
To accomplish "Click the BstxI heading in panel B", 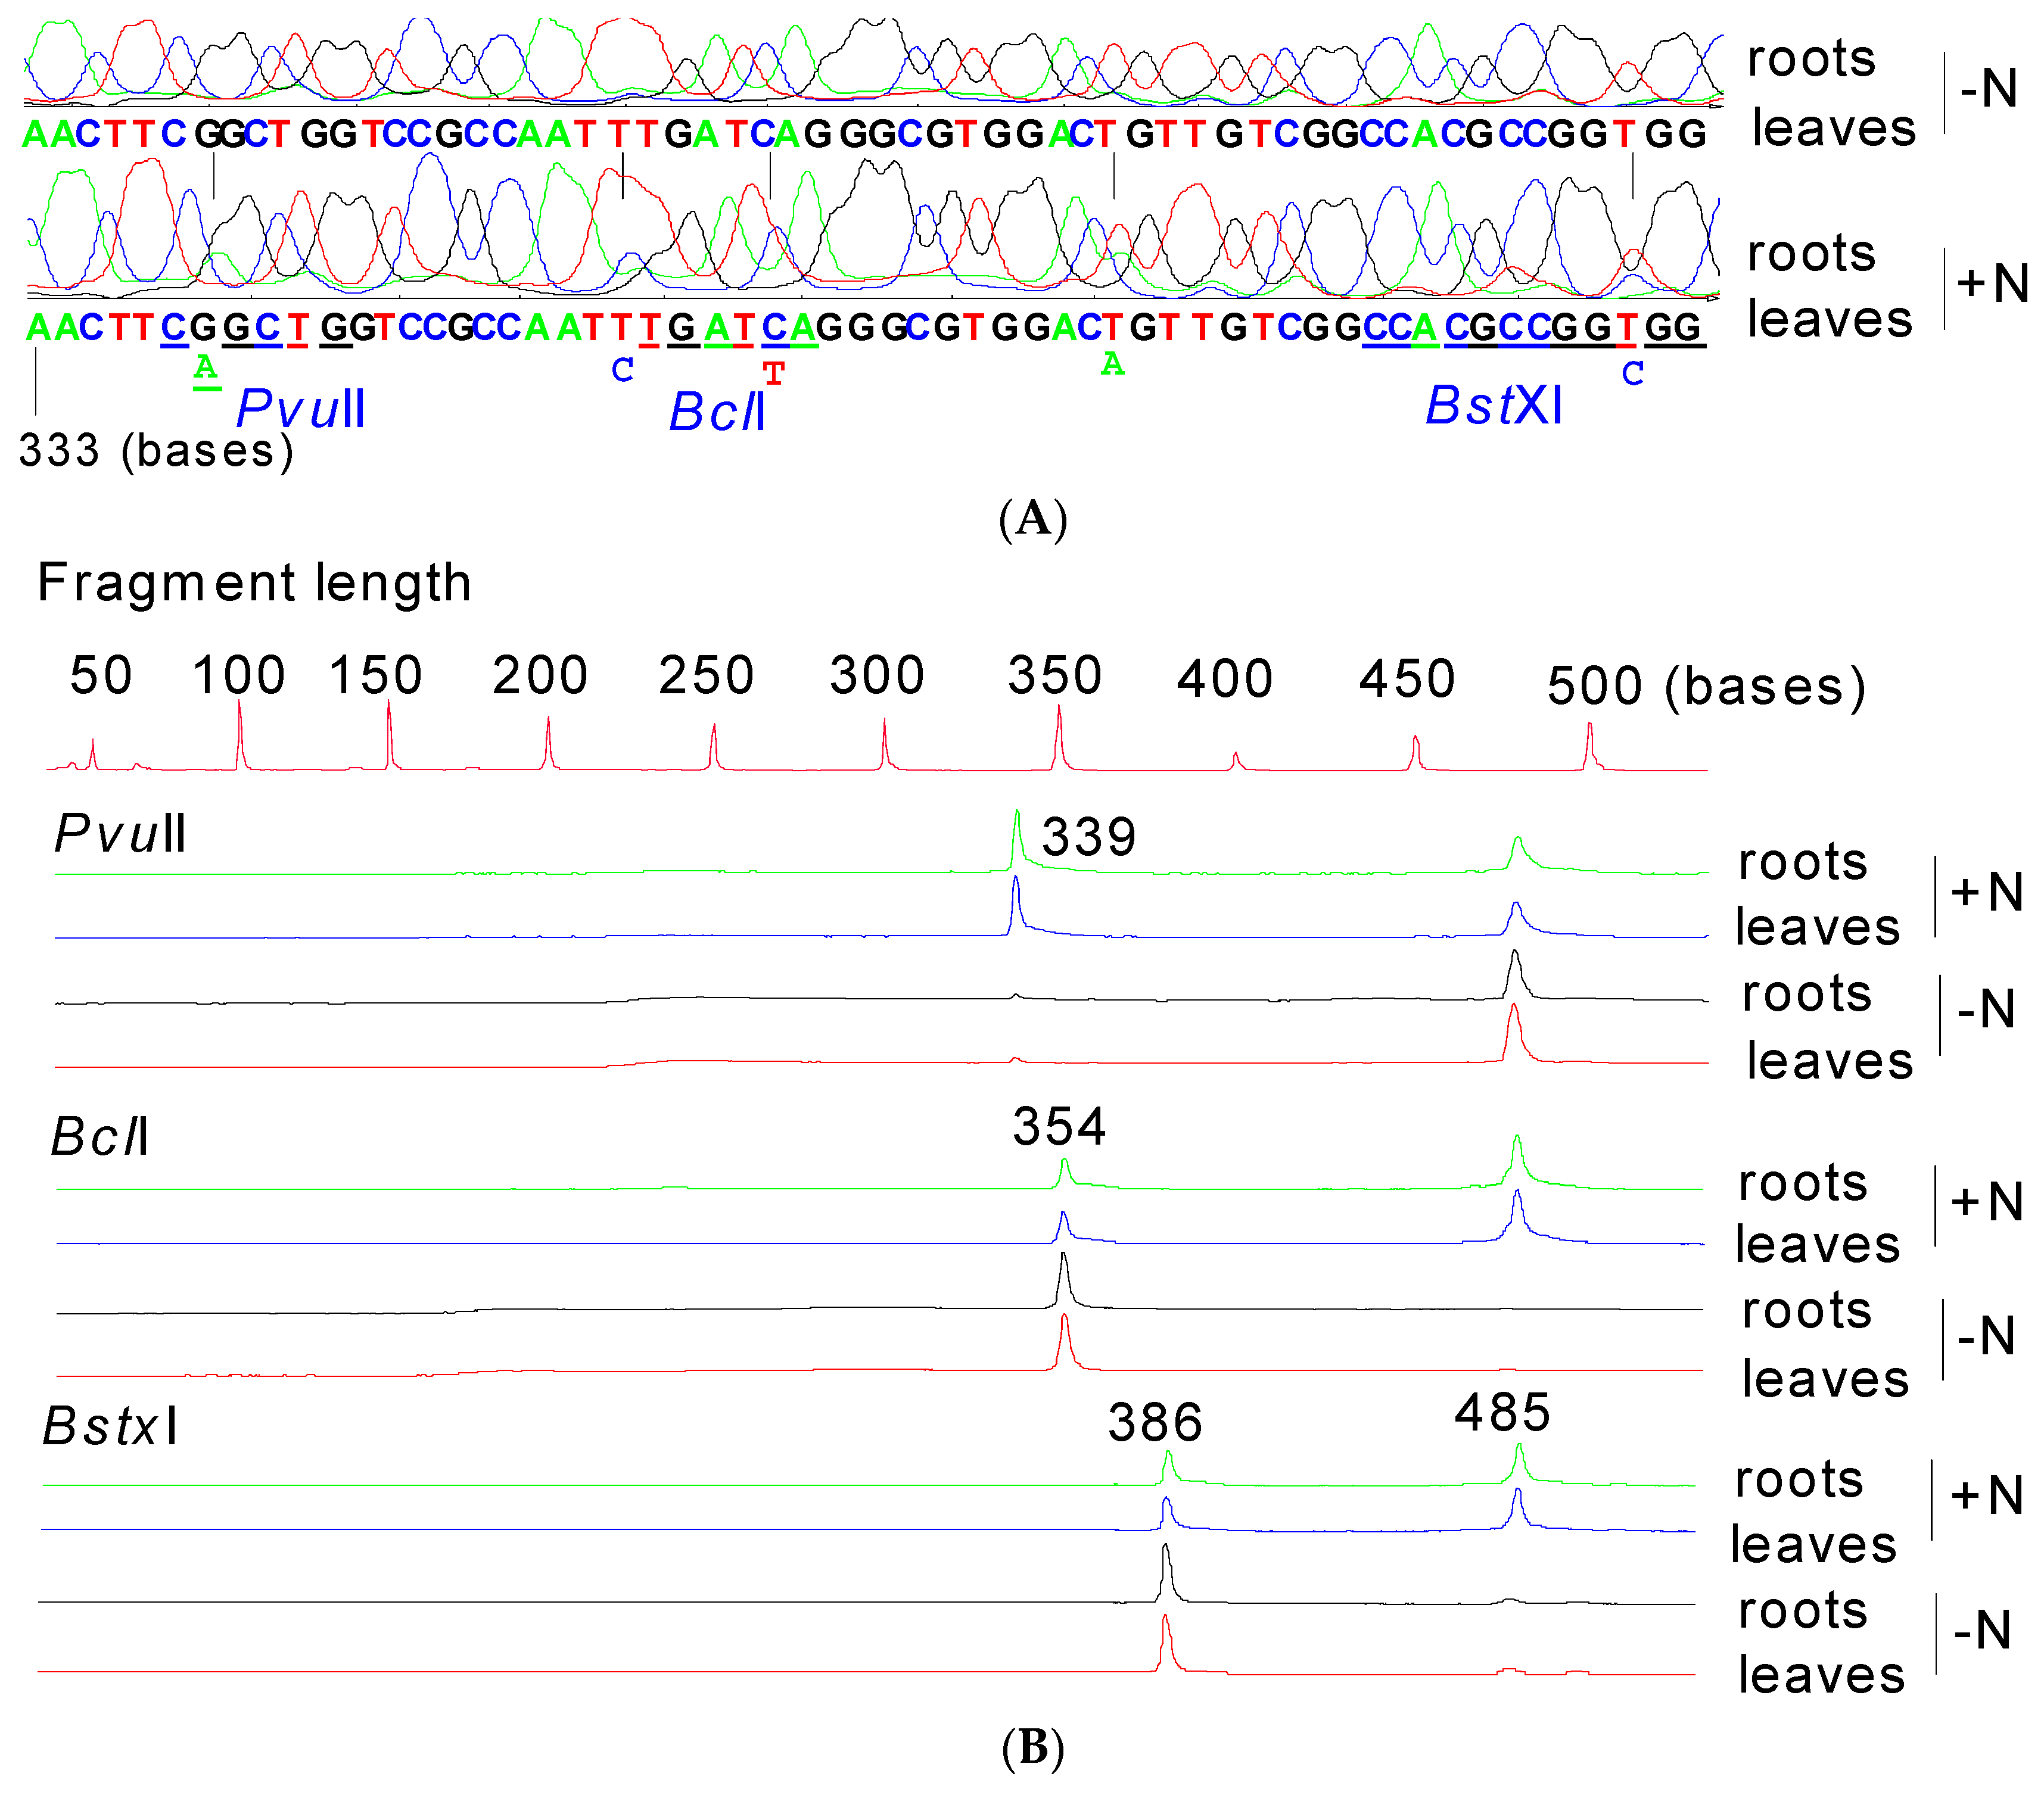I will [110, 1426].
